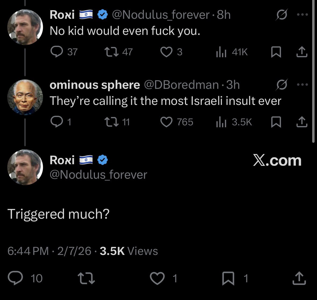317x300 pixels.
Task: Click the Grok icon on Roxi's tweet
Action: [x=282, y=15]
